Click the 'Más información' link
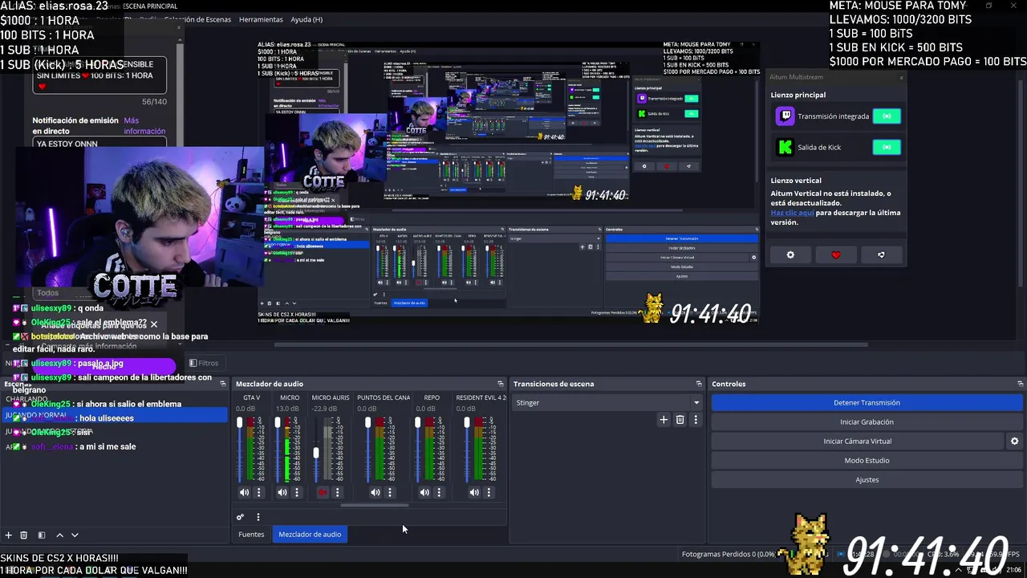The width and height of the screenshot is (1027, 578). pos(144,126)
